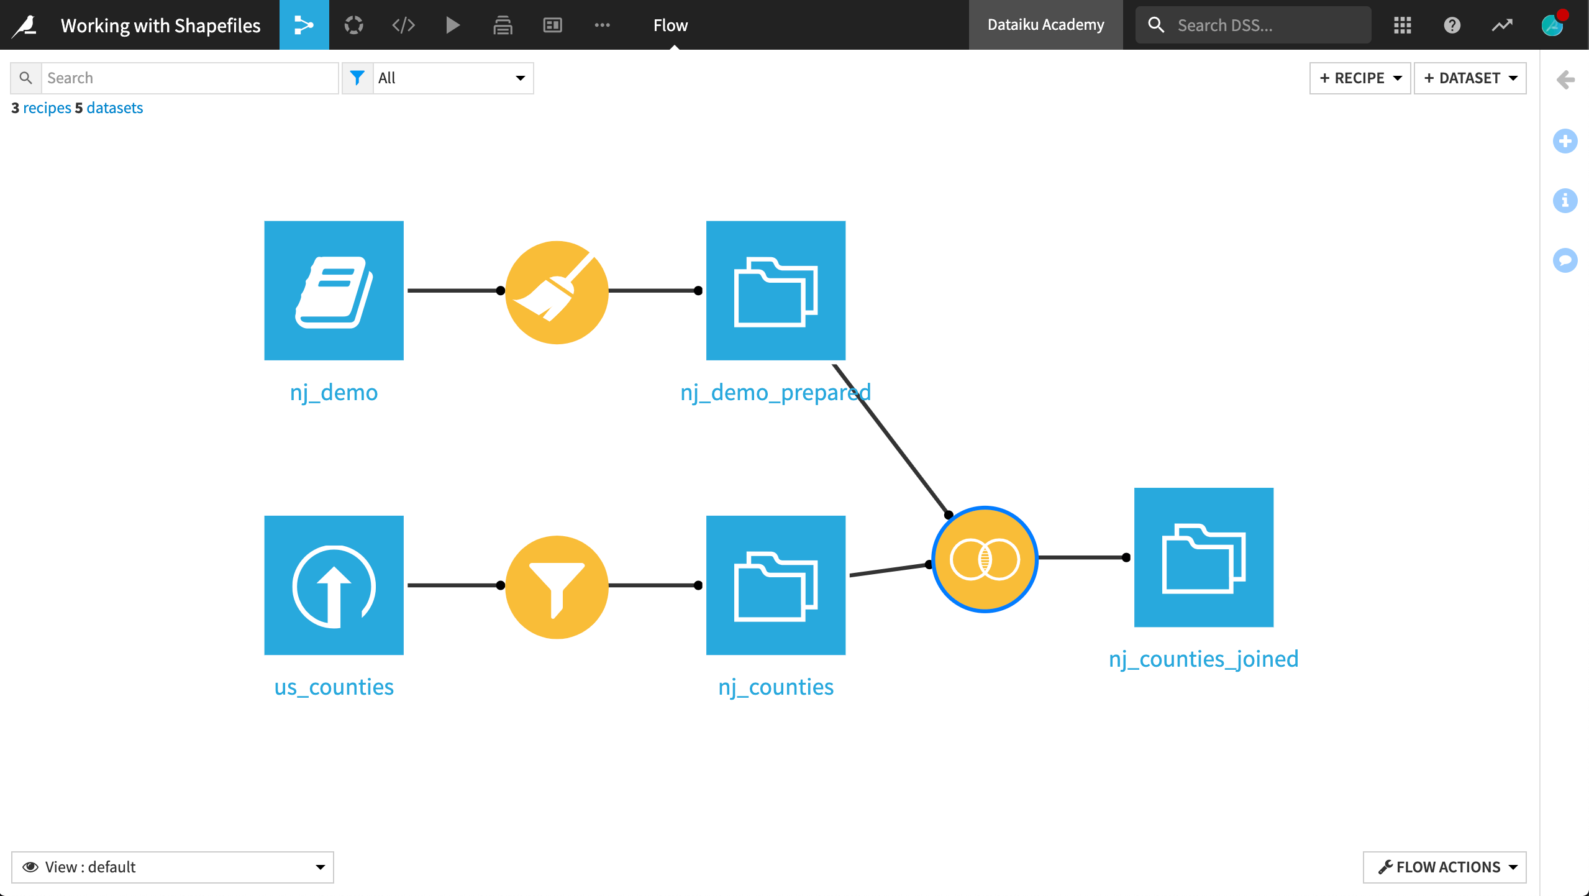Click the datasets count link

point(115,107)
